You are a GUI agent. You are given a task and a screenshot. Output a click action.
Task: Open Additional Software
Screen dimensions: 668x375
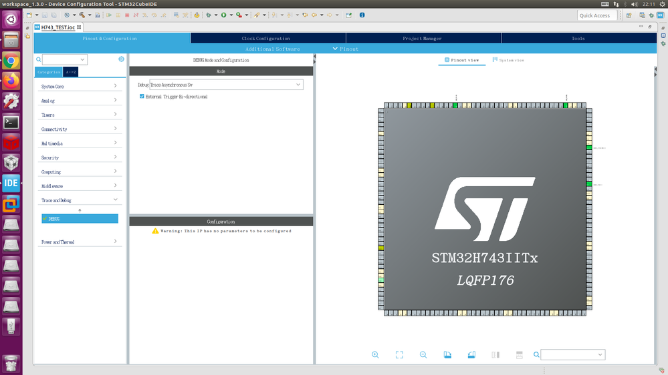click(x=273, y=49)
